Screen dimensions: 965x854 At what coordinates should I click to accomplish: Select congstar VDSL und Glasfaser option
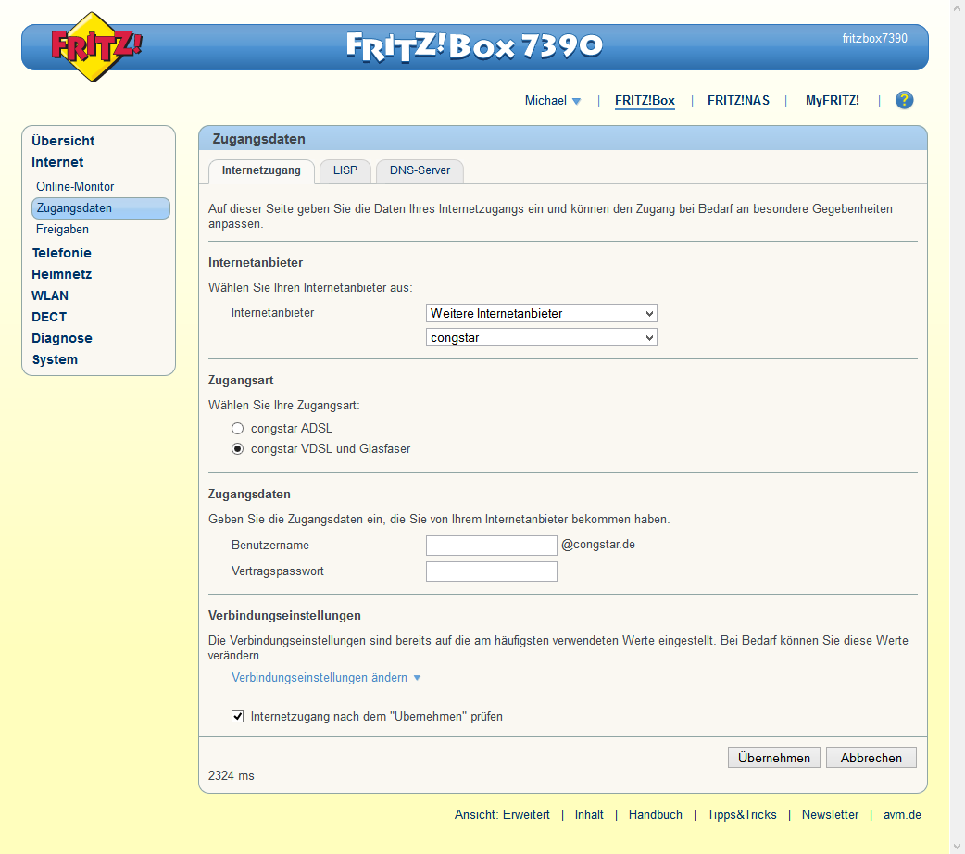tap(238, 449)
